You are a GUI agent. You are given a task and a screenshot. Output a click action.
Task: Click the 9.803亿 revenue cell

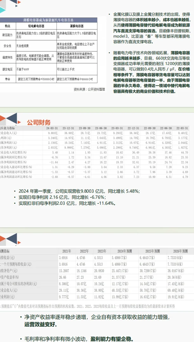point(53,133)
